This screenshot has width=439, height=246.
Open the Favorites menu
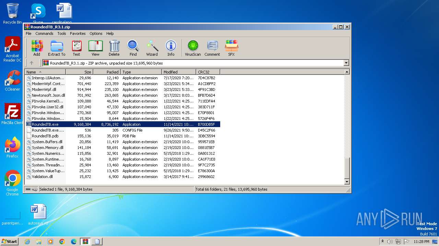click(78, 33)
